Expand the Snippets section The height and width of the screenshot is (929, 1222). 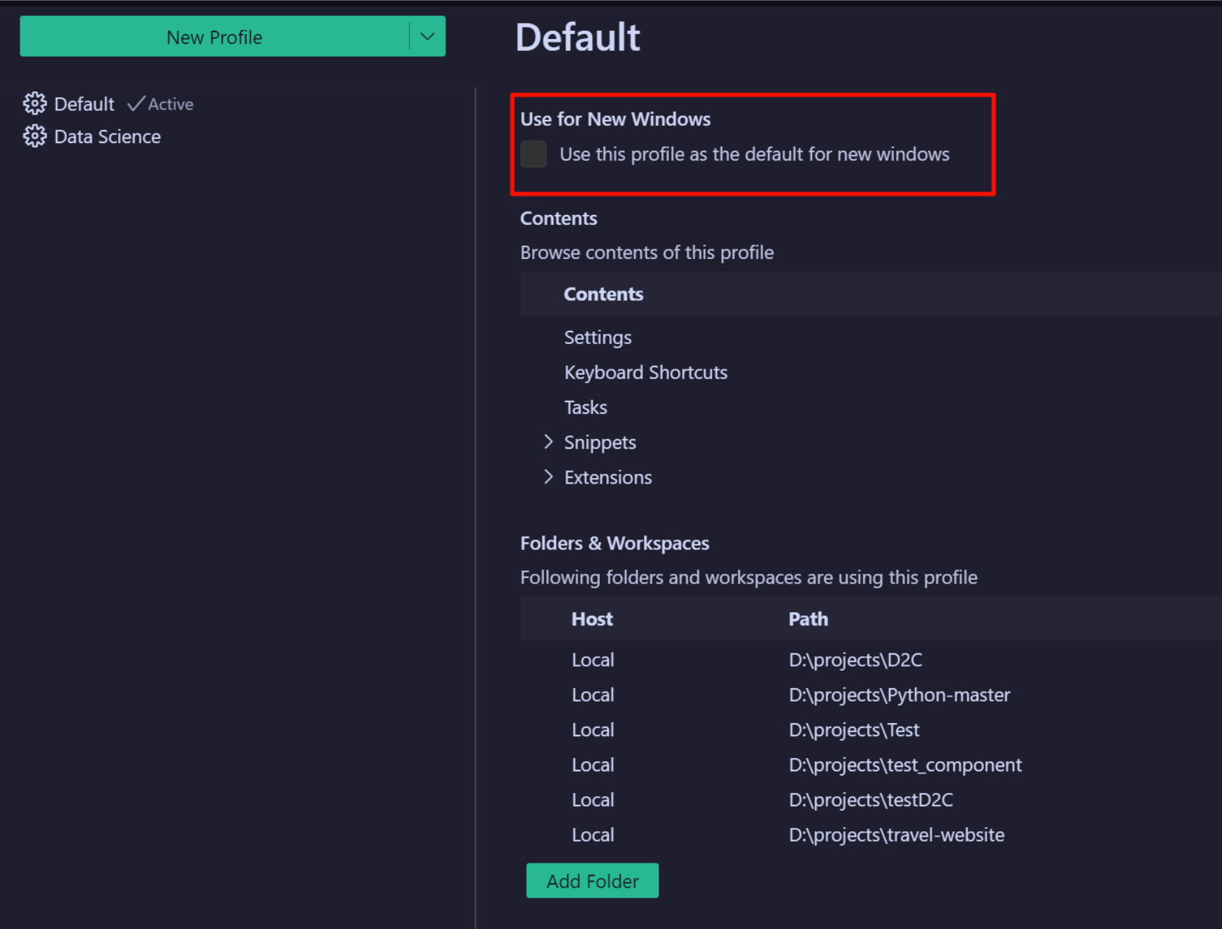click(548, 441)
